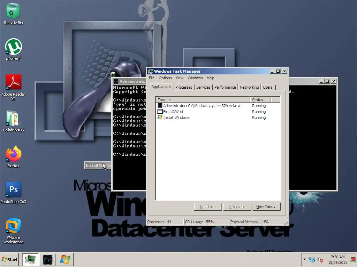The width and height of the screenshot is (357, 267).
Task: Select the Install Windows task name
Action: (176, 118)
